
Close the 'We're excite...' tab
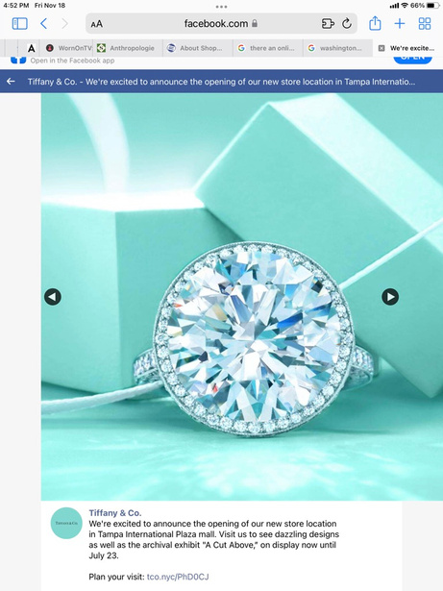tap(381, 48)
